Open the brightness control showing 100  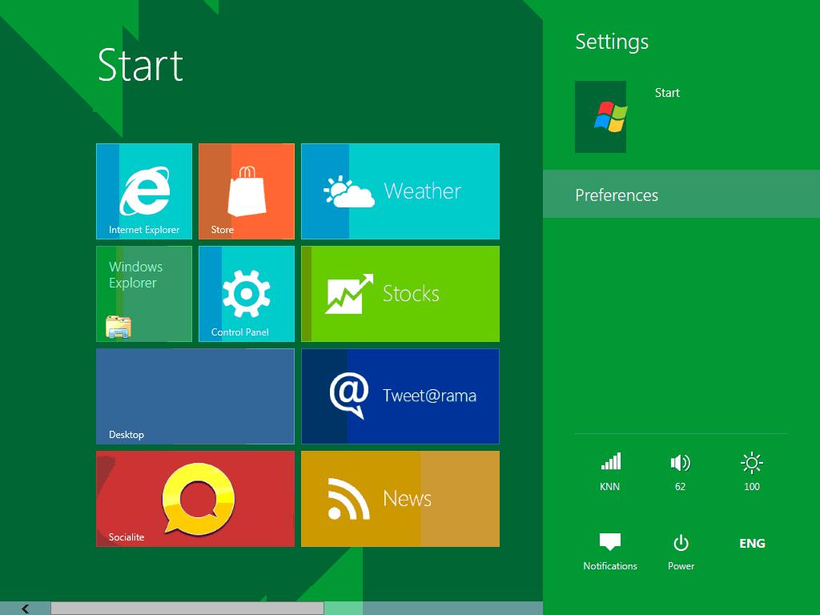point(750,468)
